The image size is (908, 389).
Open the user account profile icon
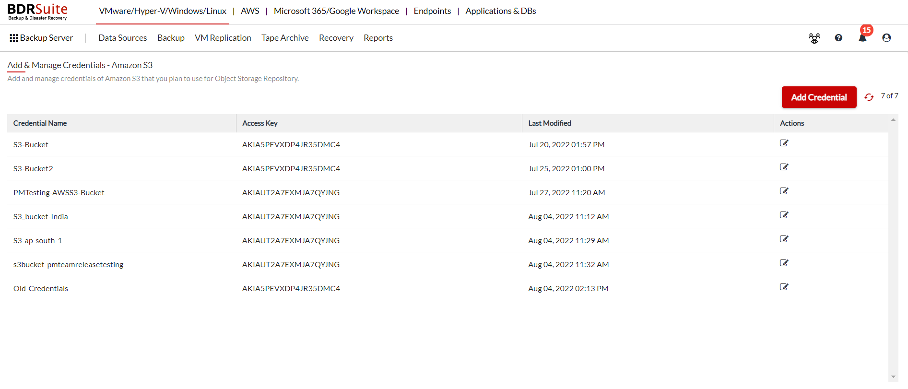(886, 38)
